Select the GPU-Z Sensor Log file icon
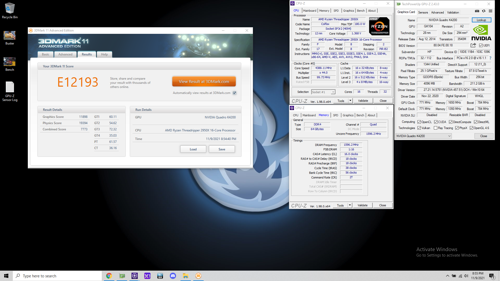Screen dimensions: 500x281 [x=10, y=91]
